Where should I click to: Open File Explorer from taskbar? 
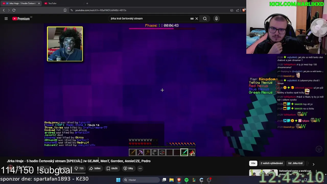pyautogui.click(x=171, y=180)
